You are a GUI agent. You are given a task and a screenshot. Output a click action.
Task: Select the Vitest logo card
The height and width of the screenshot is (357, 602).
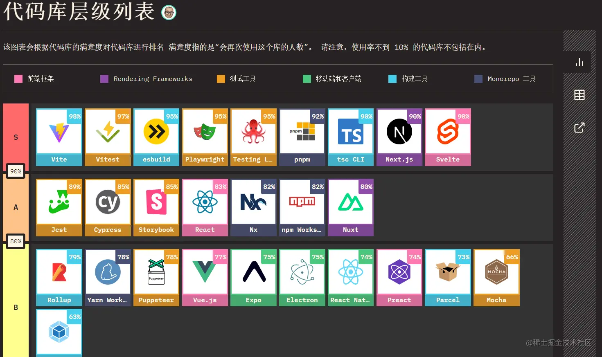pyautogui.click(x=108, y=137)
